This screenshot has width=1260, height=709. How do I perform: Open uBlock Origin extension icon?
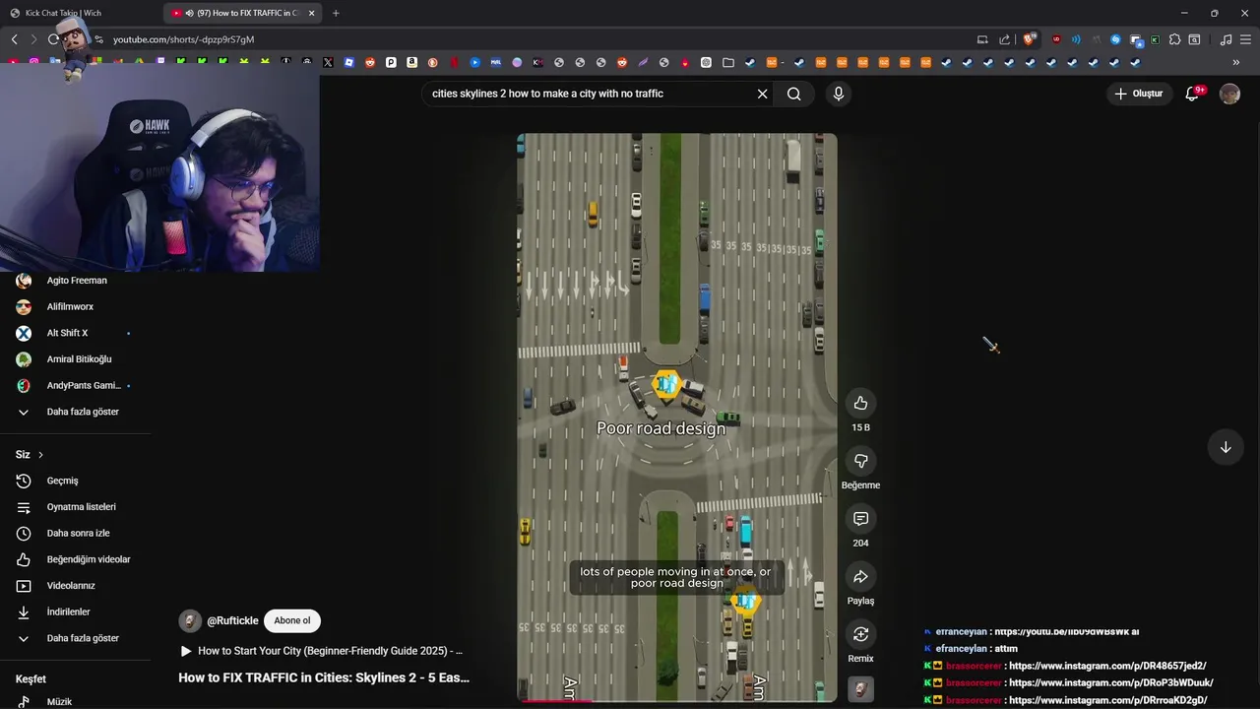point(1056,39)
